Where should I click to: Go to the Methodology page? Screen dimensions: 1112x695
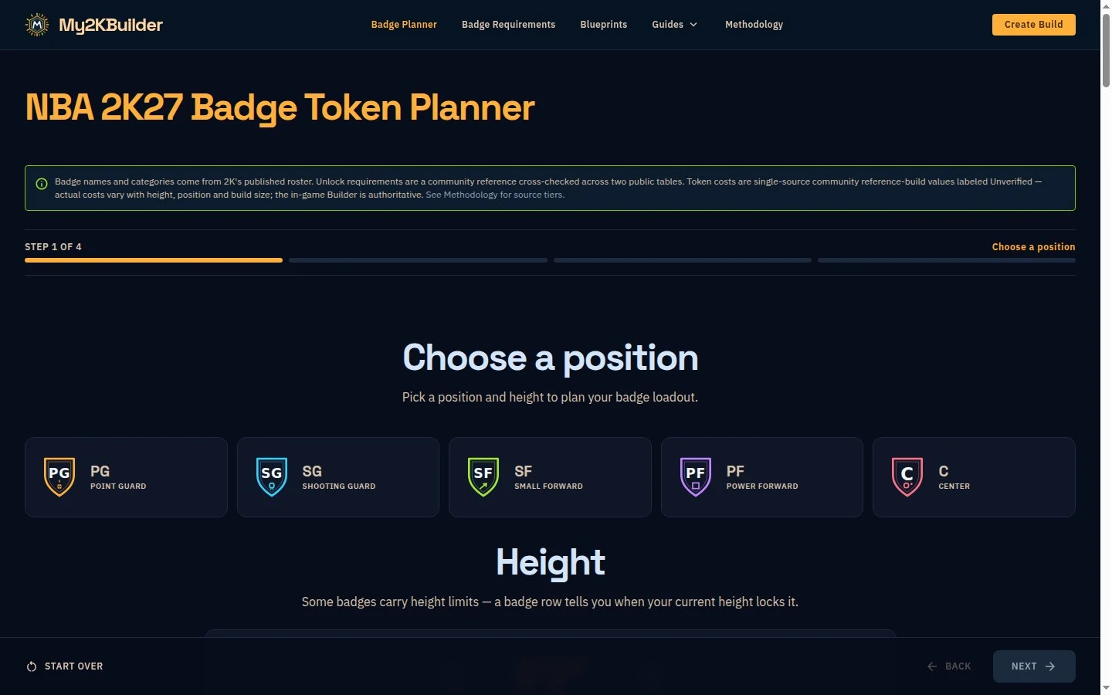pos(754,25)
